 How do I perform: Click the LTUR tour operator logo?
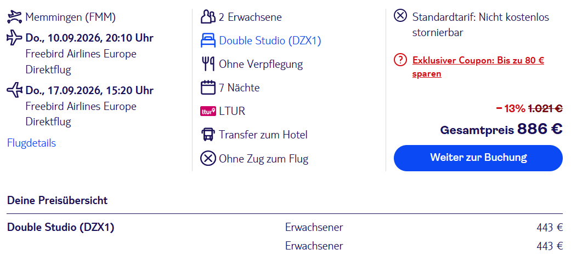(x=208, y=111)
